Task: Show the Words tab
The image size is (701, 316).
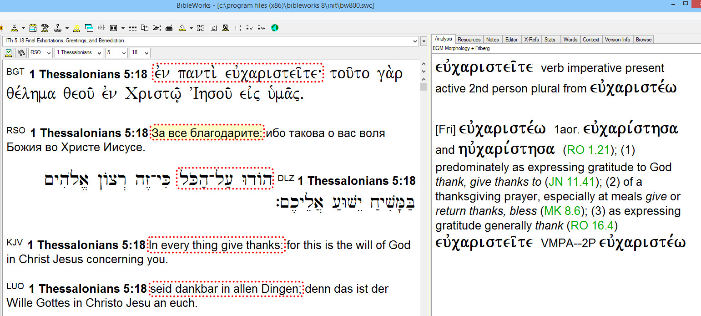Action: pos(570,40)
